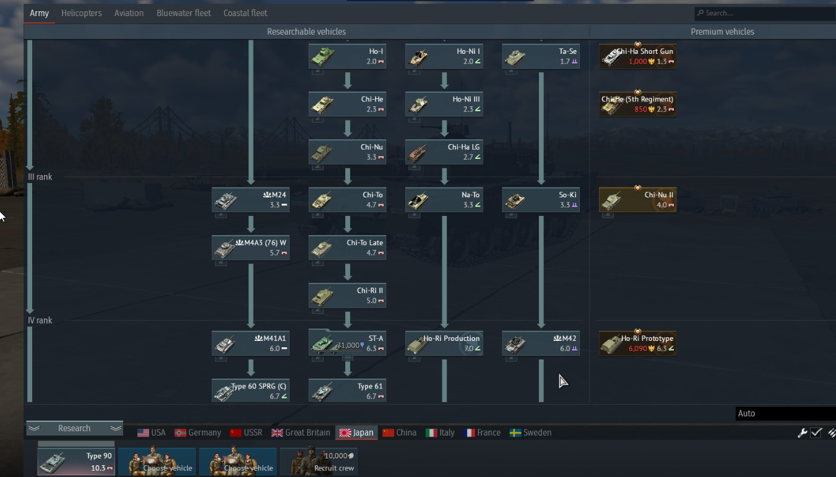Collapse the Research panel via left chevron
This screenshot has width=836, height=477.
[x=34, y=428]
